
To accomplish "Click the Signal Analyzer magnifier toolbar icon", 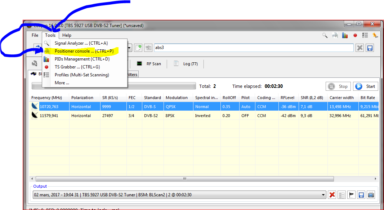I will click(325, 35).
